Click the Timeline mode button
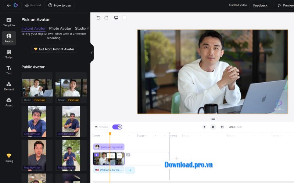294x183 pixels. pyautogui.click(x=101, y=127)
